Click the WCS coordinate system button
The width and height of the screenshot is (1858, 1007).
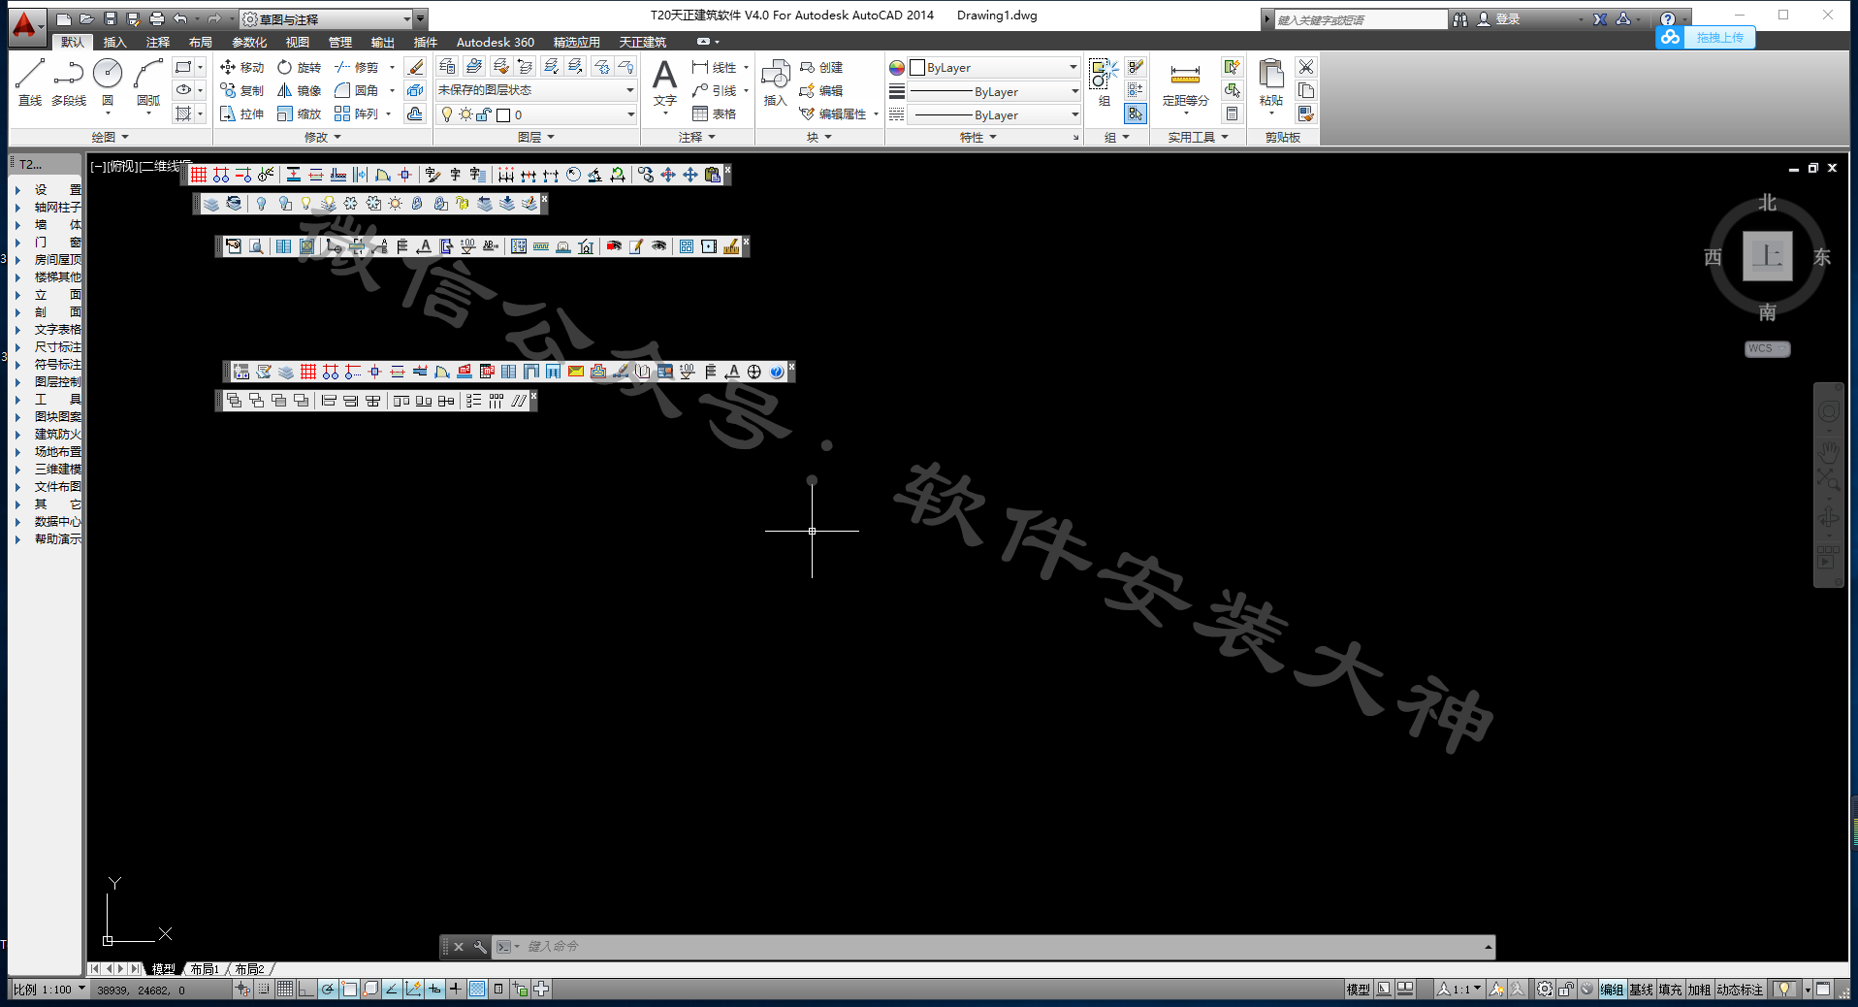(x=1767, y=349)
